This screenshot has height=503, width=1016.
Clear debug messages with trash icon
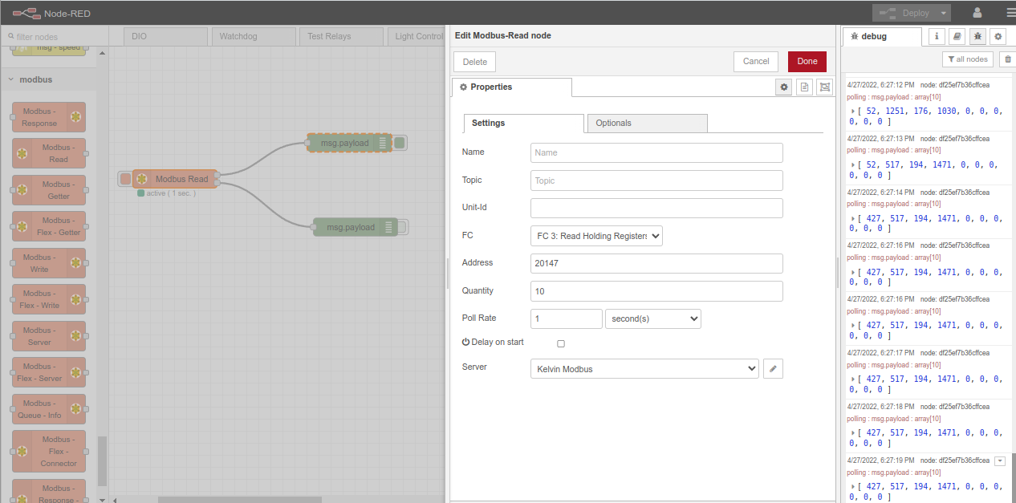(x=1008, y=59)
